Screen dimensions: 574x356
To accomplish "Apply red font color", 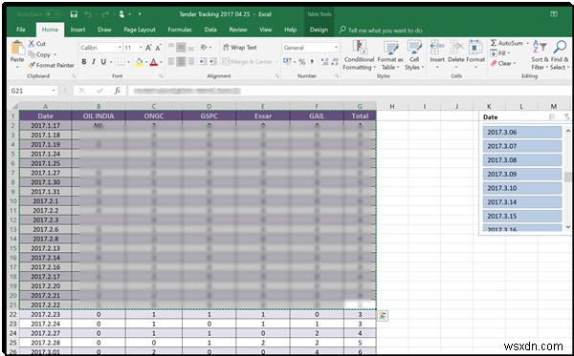I will 154,62.
